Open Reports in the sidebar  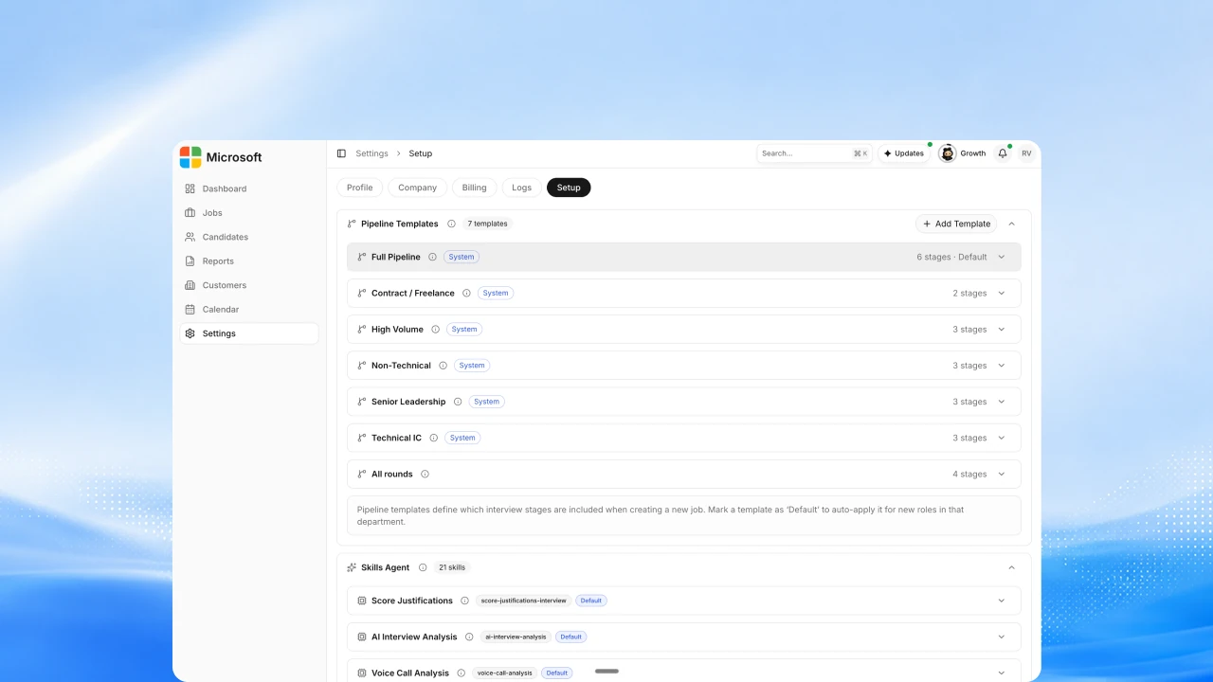[249, 261]
